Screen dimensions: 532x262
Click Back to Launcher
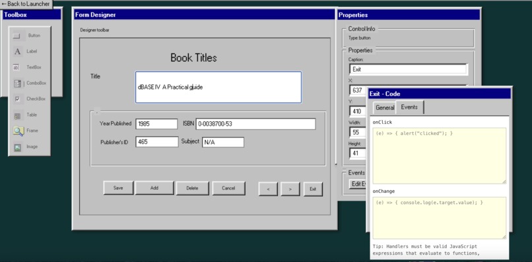click(x=26, y=4)
